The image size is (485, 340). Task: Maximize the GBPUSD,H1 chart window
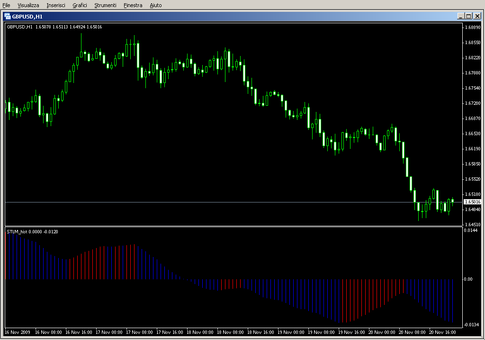click(468, 16)
